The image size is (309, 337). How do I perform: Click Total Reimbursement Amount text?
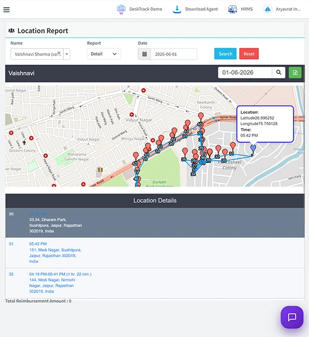click(x=38, y=301)
